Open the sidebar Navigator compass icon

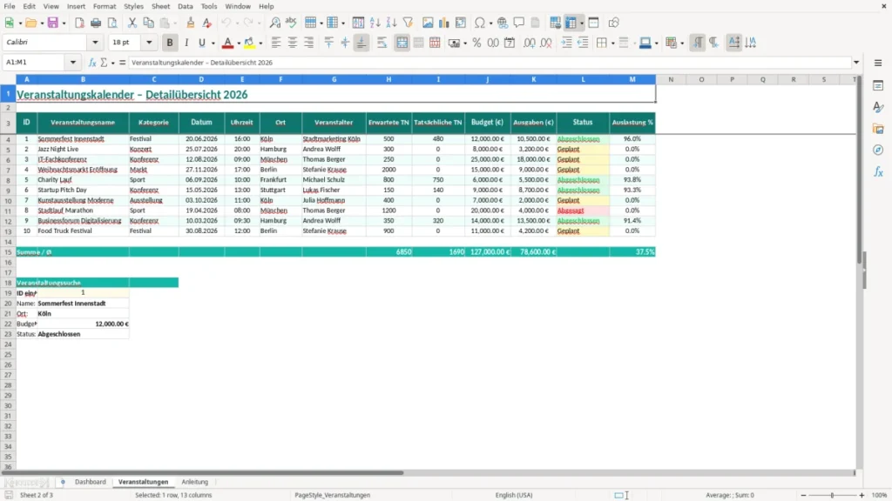[878, 150]
